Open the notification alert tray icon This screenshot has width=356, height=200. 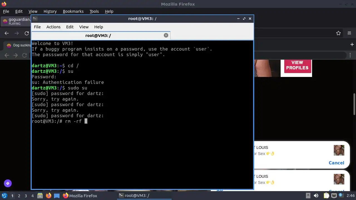[x=340, y=195]
